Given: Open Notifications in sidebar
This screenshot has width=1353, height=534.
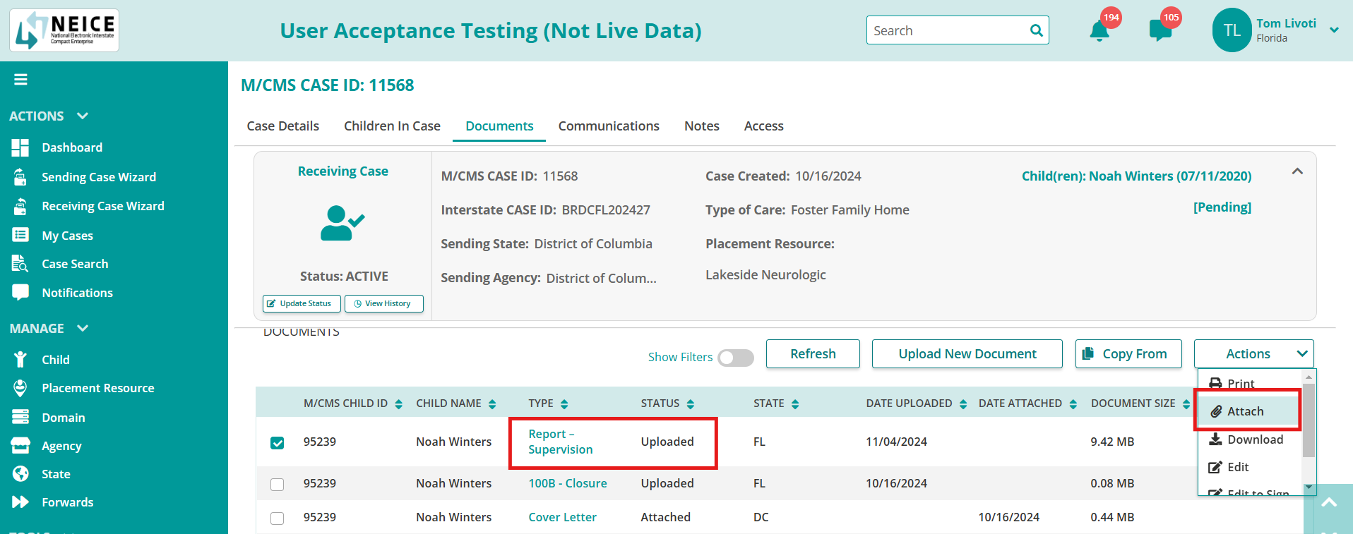Looking at the screenshot, I should coord(77,293).
